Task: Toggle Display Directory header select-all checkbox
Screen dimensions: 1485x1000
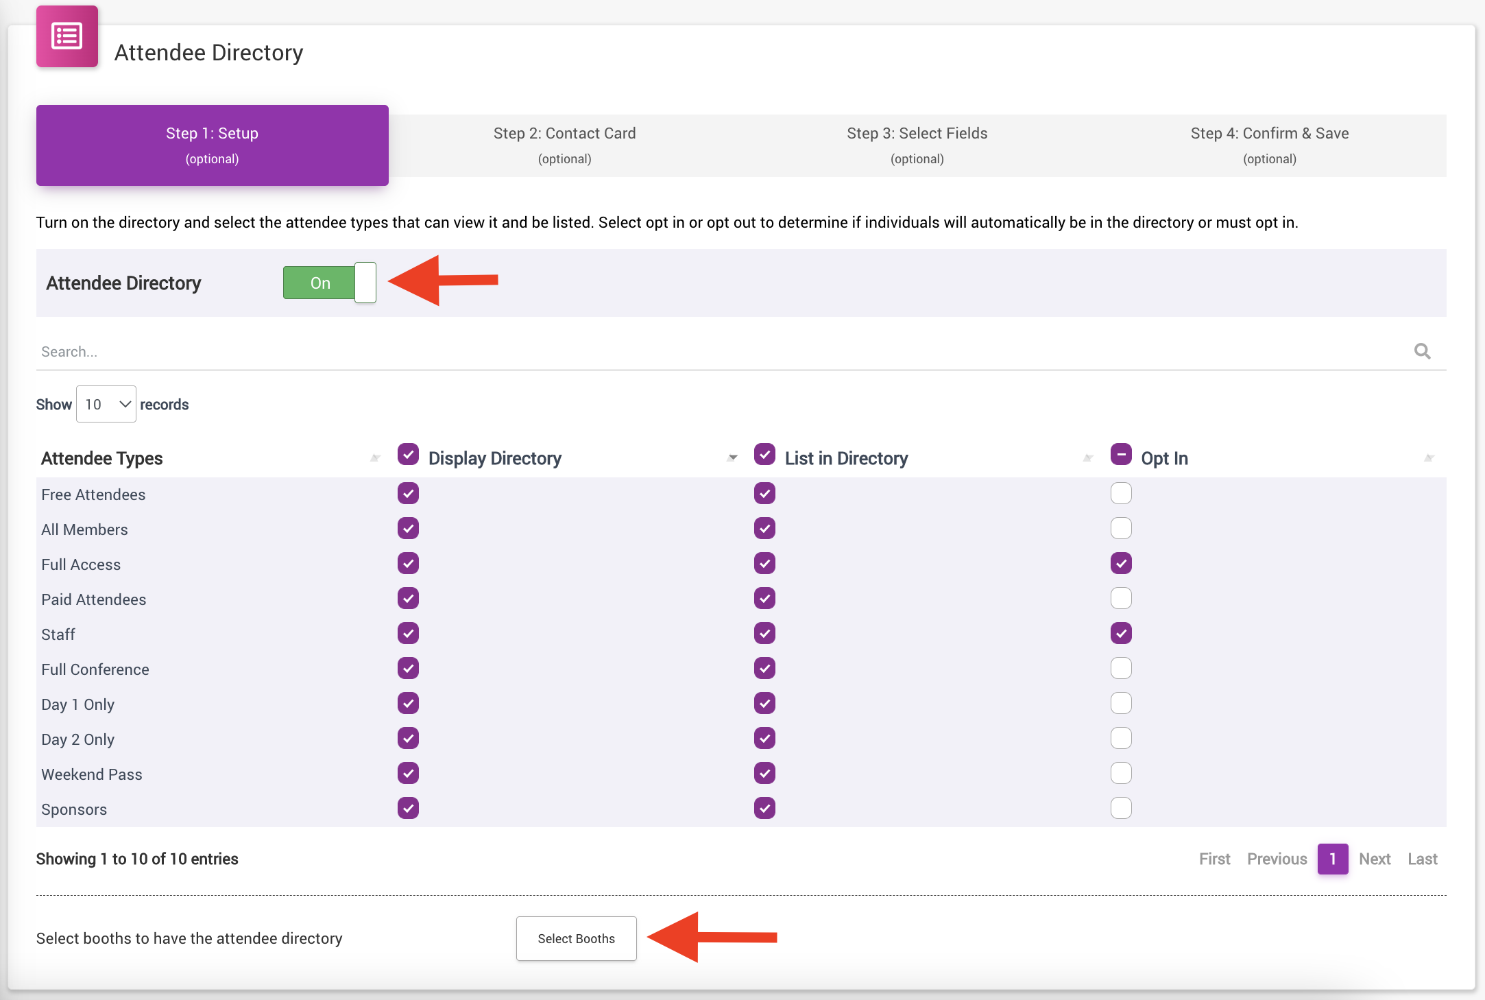Action: click(x=408, y=455)
